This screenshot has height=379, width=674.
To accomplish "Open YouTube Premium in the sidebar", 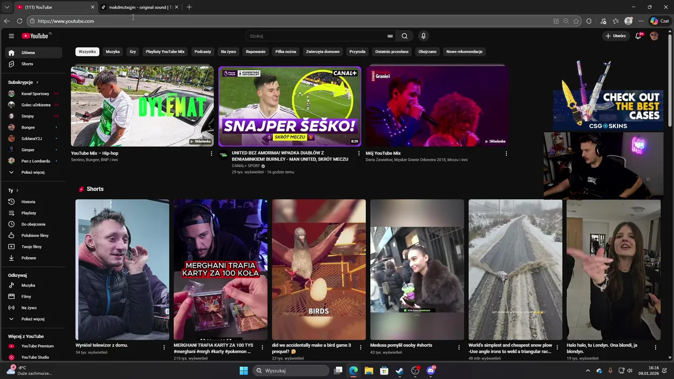I will (x=34, y=346).
